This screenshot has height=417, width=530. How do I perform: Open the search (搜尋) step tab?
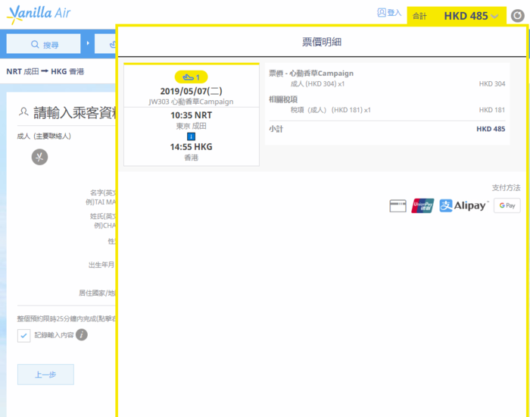[43, 45]
